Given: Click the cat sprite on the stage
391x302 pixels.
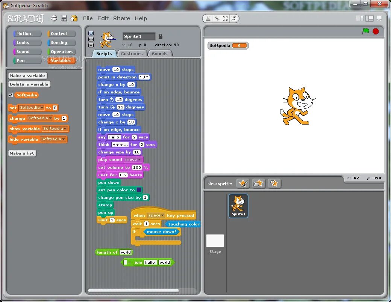Looking at the screenshot, I should tap(297, 106).
